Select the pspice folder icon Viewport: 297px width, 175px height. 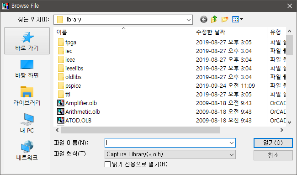61,86
